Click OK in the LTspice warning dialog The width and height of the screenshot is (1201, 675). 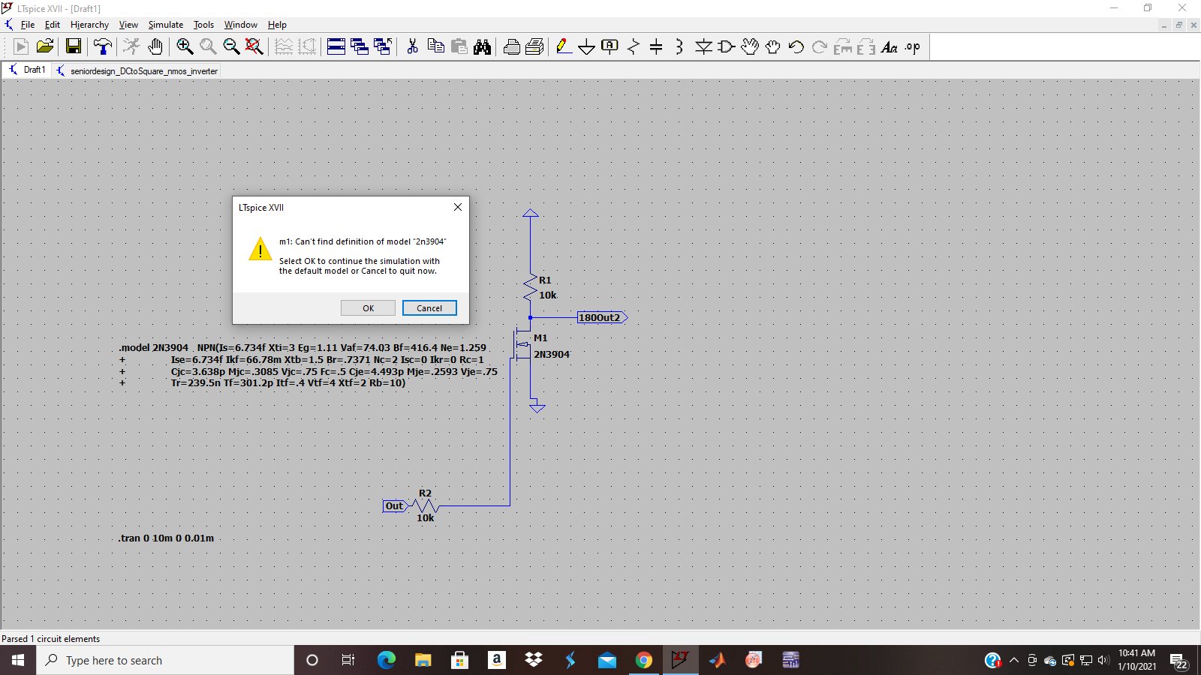point(368,308)
